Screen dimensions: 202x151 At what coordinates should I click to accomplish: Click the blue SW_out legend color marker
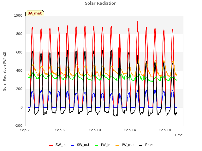(73, 145)
